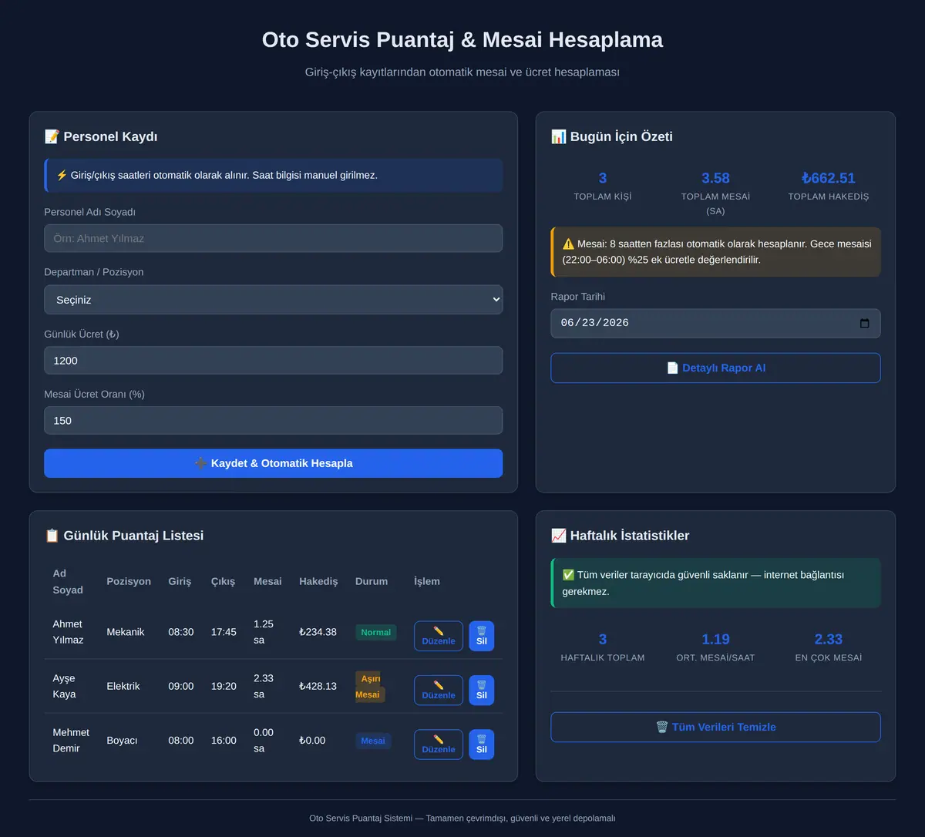Click the Haftalık İstatistikler heading
This screenshot has height=837, width=925.
(621, 536)
